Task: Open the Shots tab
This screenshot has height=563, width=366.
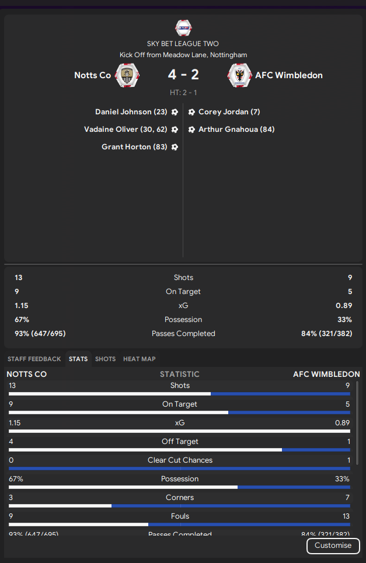Action: [x=105, y=359]
